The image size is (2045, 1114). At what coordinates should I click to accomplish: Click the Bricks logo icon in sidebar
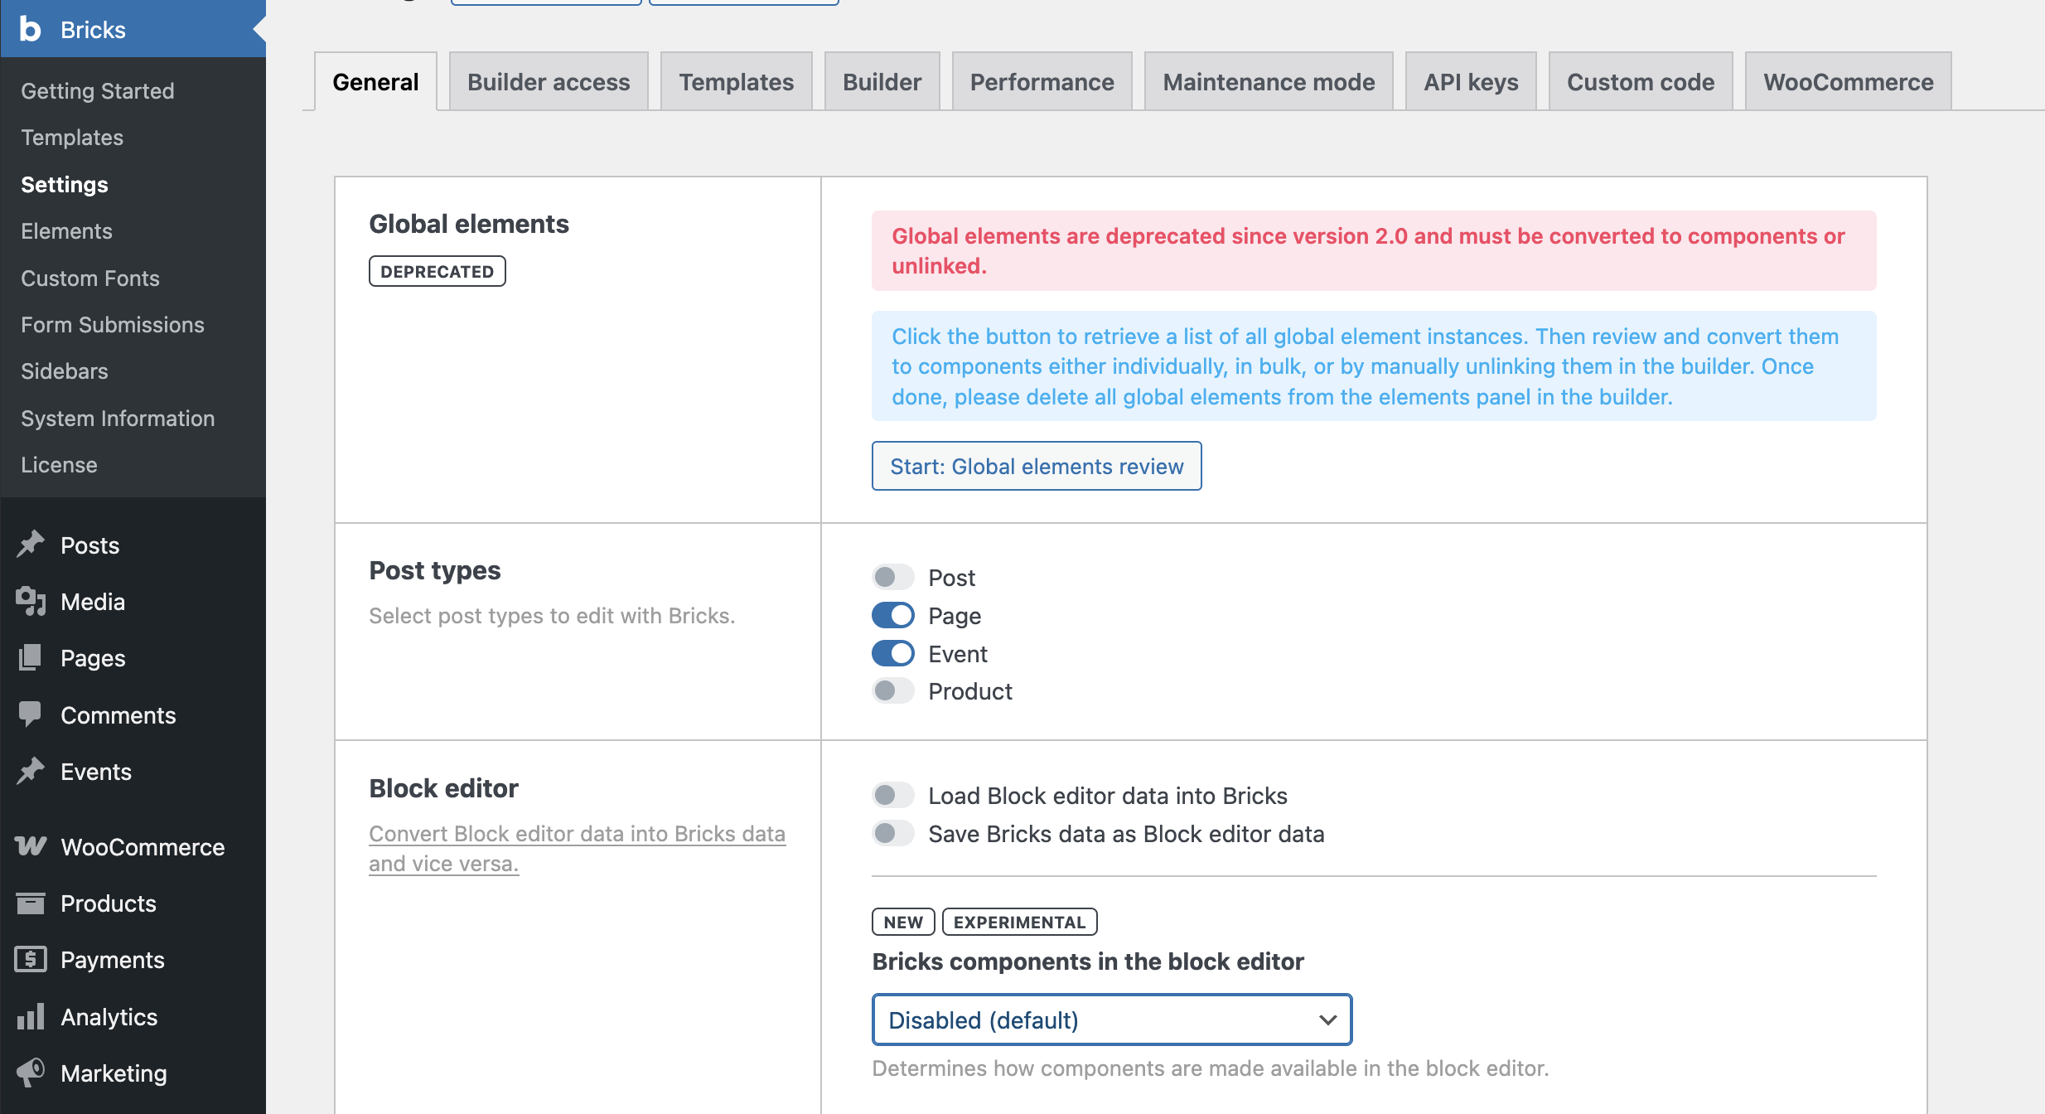pyautogui.click(x=30, y=29)
